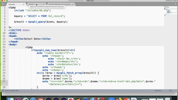This screenshot has height=100, width=178.
Task: Open Finder from the Dock
Action: [x=11, y=99]
